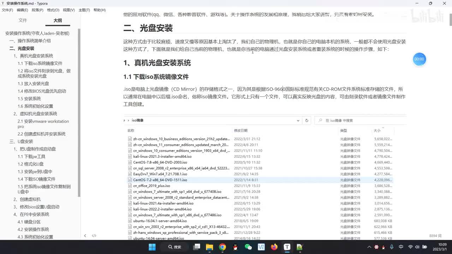Image resolution: width=452 pixels, height=254 pixels.
Task: Click the embedded iso镜像 file list screenshot
Action: pyautogui.click(x=265, y=177)
